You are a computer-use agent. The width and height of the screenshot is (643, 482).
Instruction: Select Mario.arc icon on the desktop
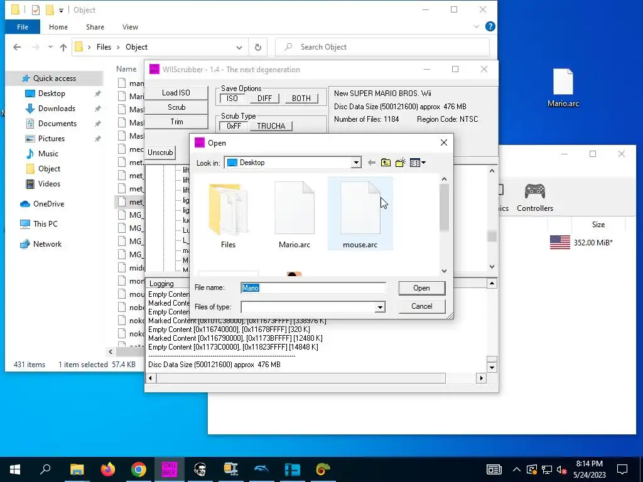[563, 88]
